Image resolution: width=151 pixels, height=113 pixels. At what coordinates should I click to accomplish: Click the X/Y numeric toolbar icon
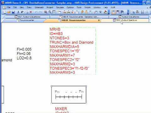pos(143,12)
